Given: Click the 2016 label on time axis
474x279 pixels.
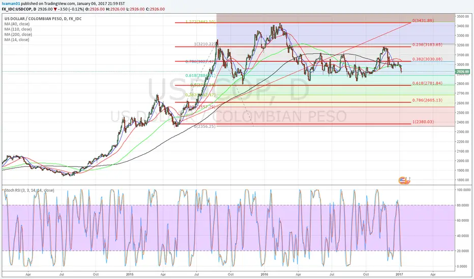Looking at the screenshot, I should [x=264, y=274].
